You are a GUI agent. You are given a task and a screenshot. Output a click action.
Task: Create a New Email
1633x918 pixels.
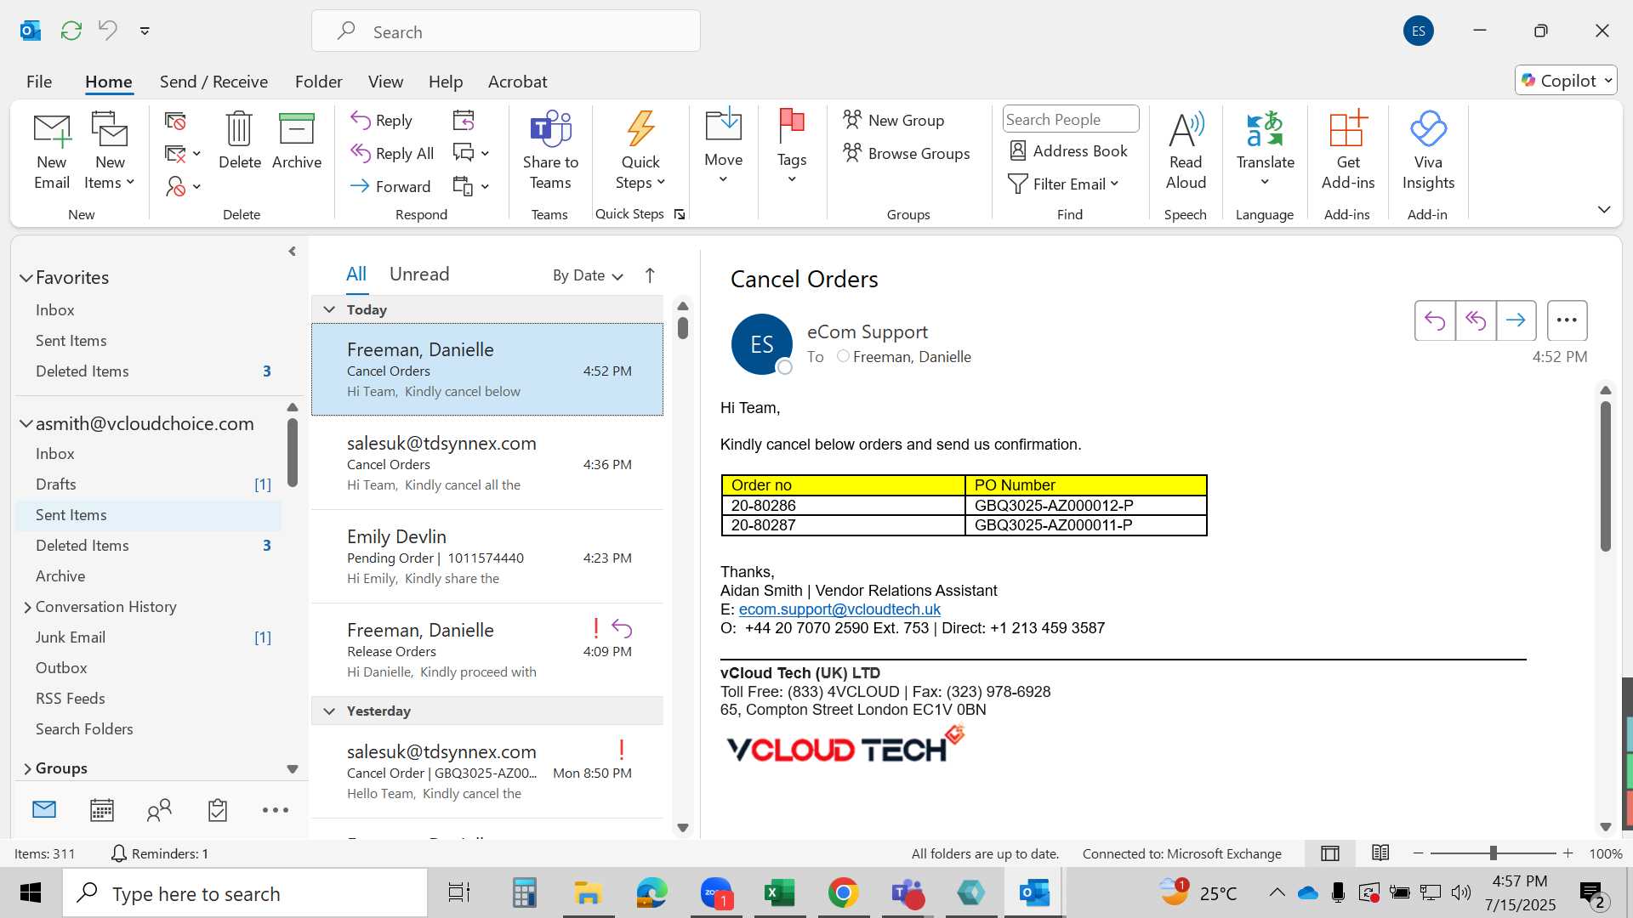[52, 151]
